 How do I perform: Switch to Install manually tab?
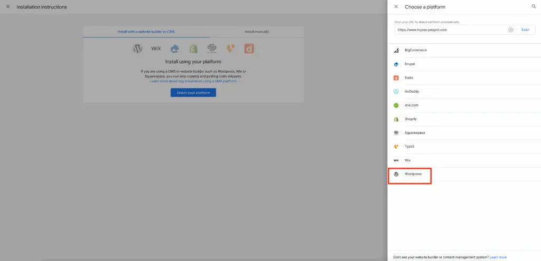[257, 32]
